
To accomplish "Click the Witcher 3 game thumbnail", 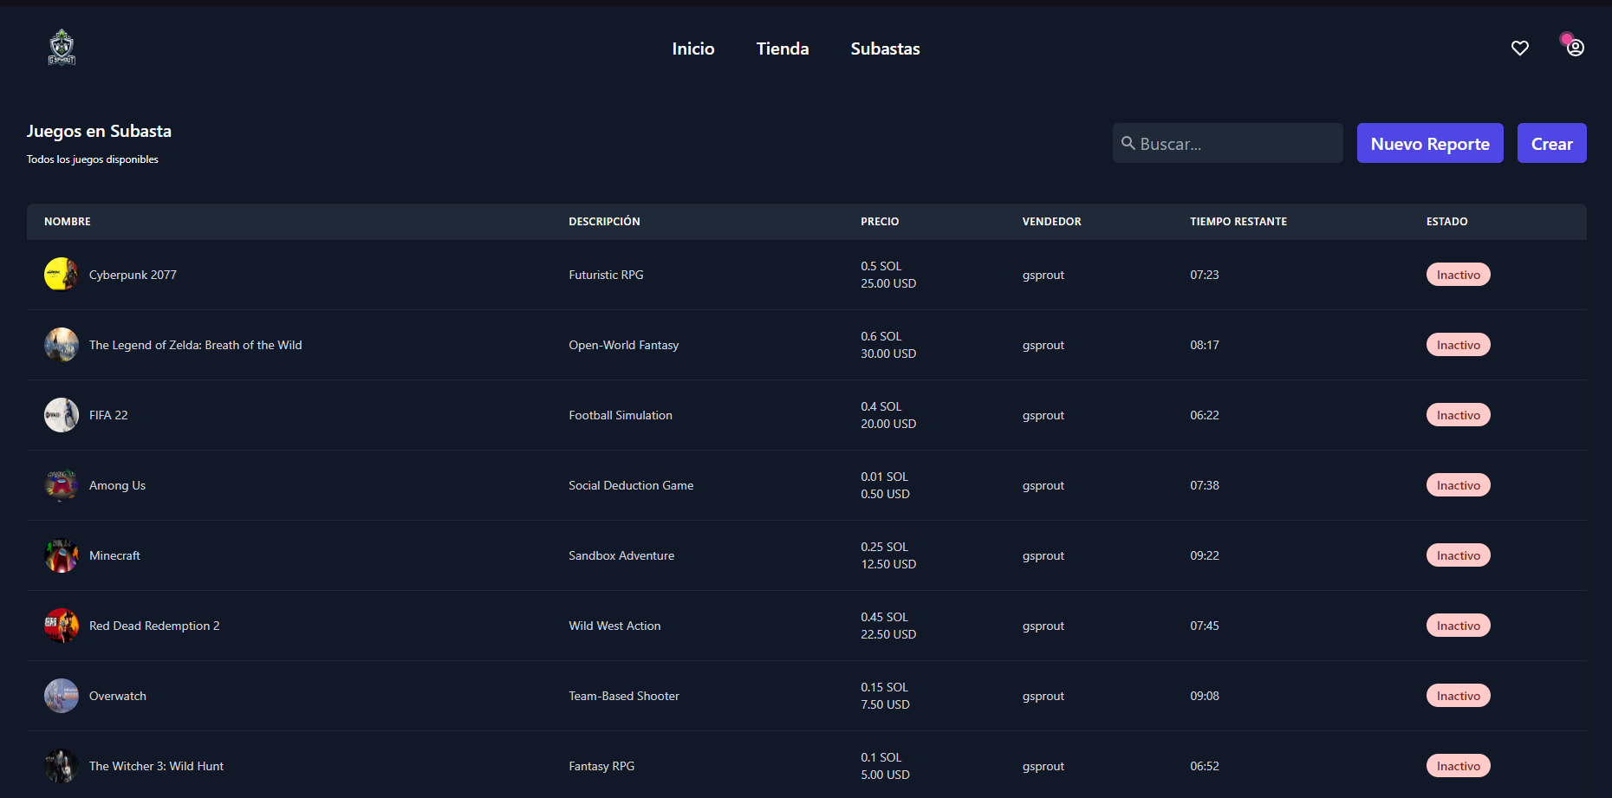I will pyautogui.click(x=62, y=766).
